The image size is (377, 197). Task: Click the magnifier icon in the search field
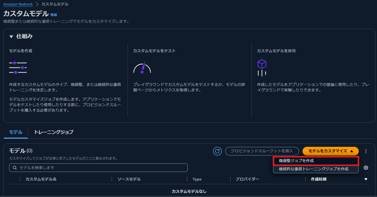14,168
